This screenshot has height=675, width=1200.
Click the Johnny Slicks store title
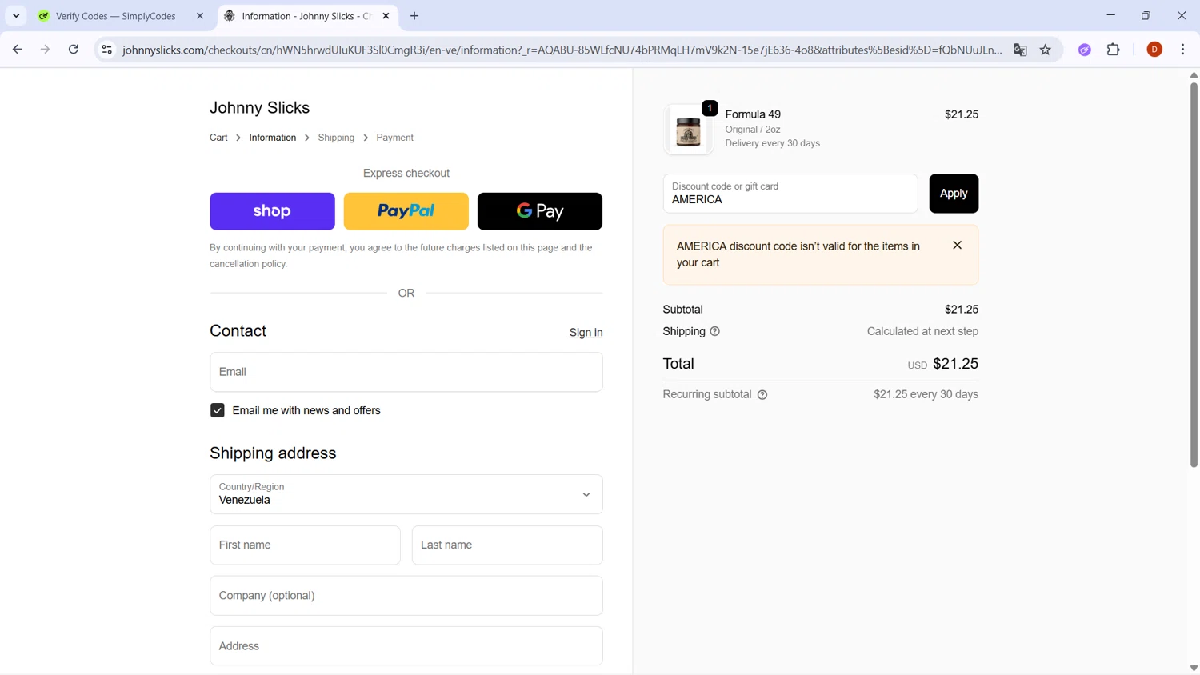(259, 108)
